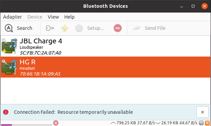Select the HG R headset row
The image size is (211, 126).
pos(105,67)
